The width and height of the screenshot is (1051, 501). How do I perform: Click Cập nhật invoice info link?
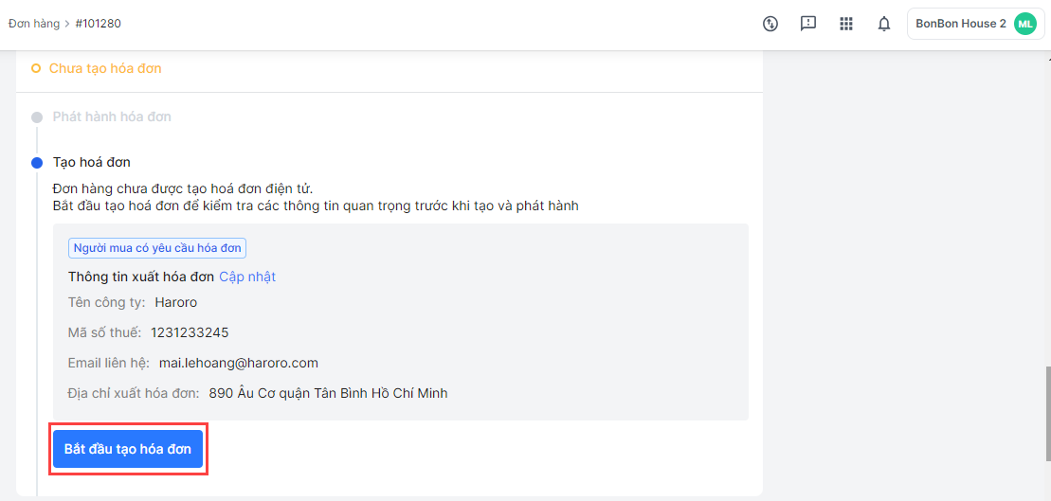[x=247, y=277]
